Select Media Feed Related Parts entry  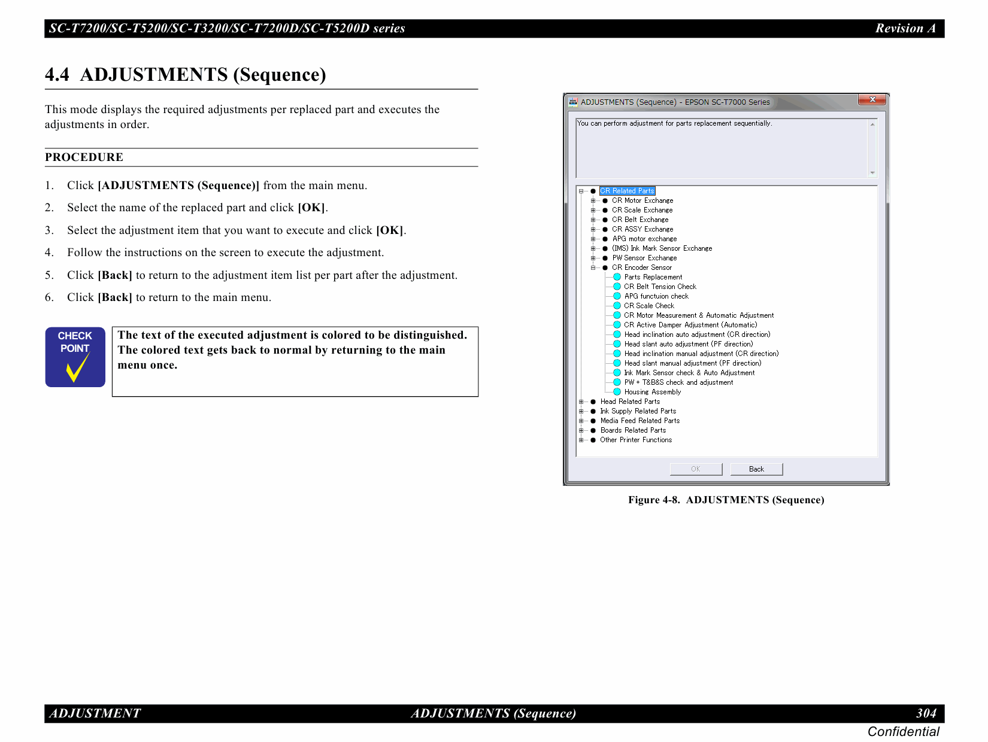coord(640,421)
